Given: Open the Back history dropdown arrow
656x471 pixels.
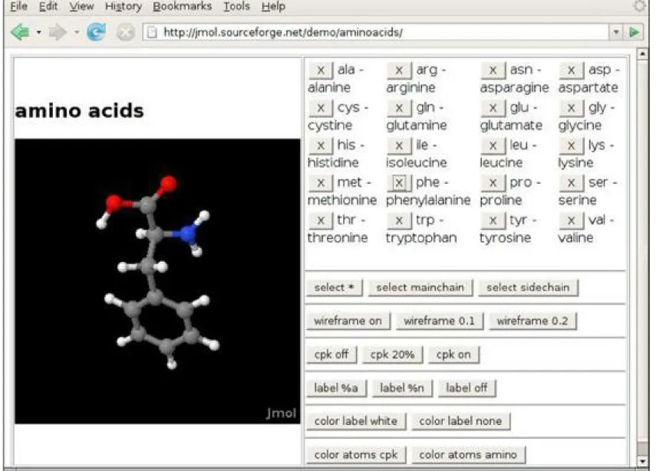Looking at the screenshot, I should click(x=38, y=31).
